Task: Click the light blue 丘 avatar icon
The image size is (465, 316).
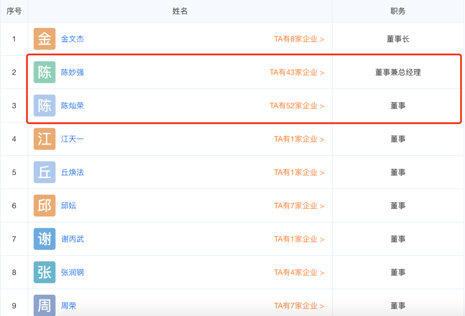Action: click(x=44, y=172)
